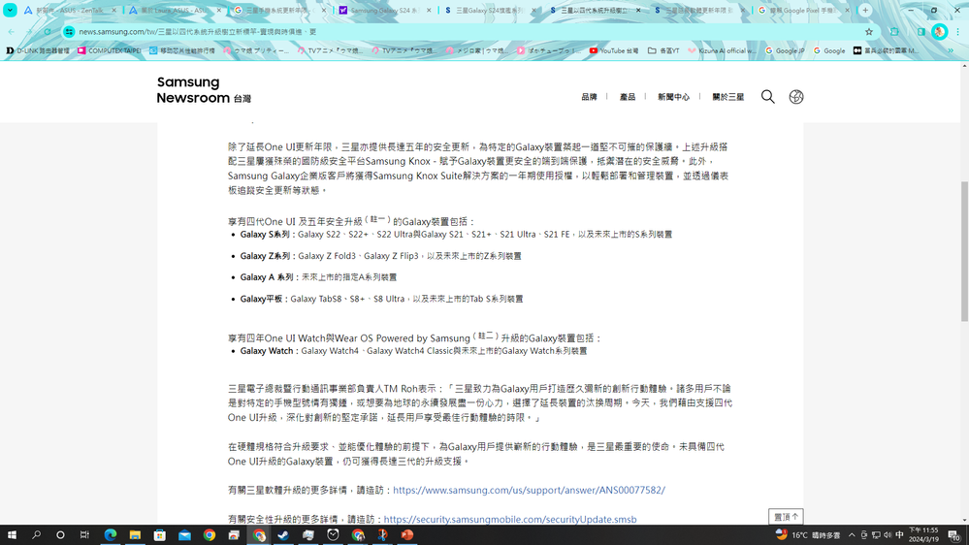Close the Google Pixel tab
This screenshot has height=545, width=969.
(x=847, y=11)
